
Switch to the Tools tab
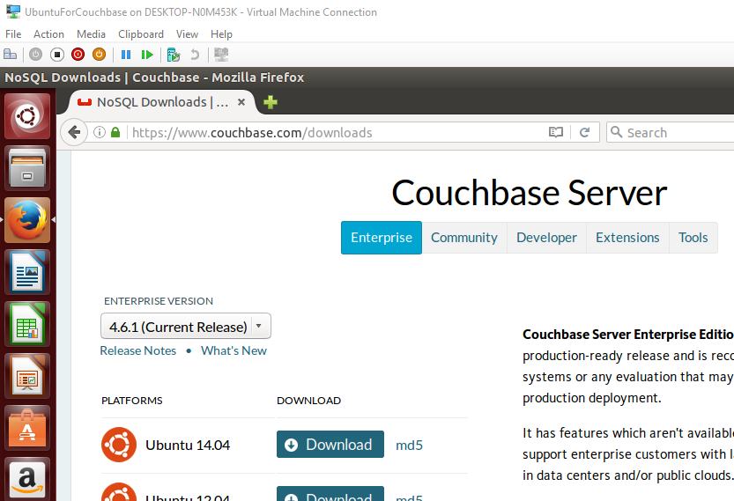(x=693, y=238)
